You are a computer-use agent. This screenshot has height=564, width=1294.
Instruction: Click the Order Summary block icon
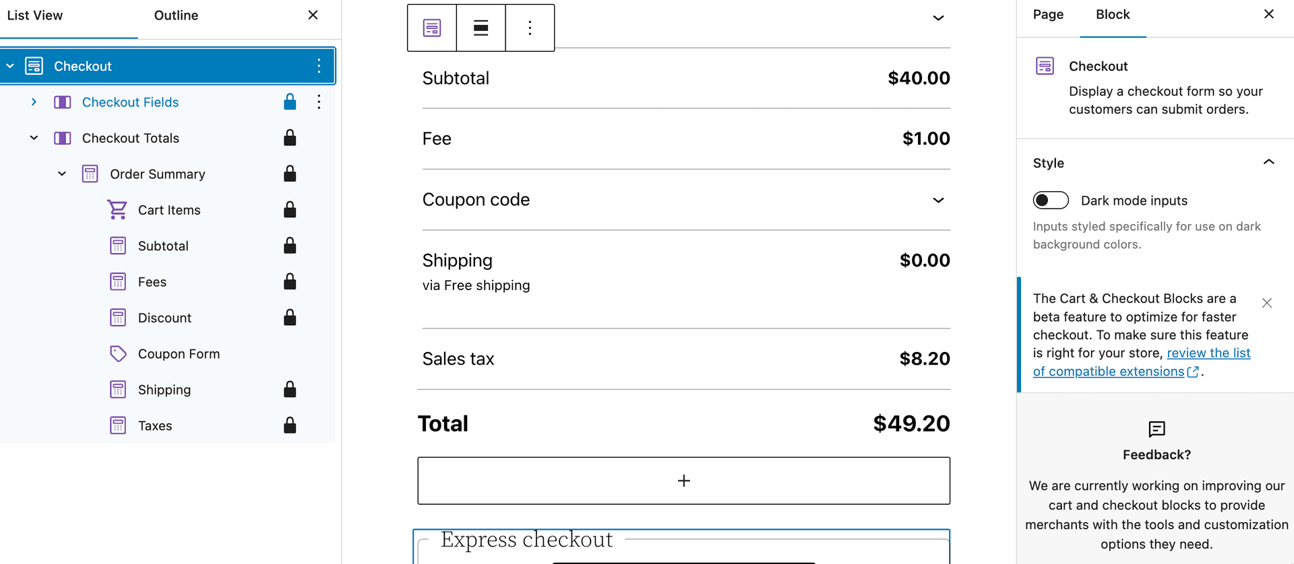[90, 173]
